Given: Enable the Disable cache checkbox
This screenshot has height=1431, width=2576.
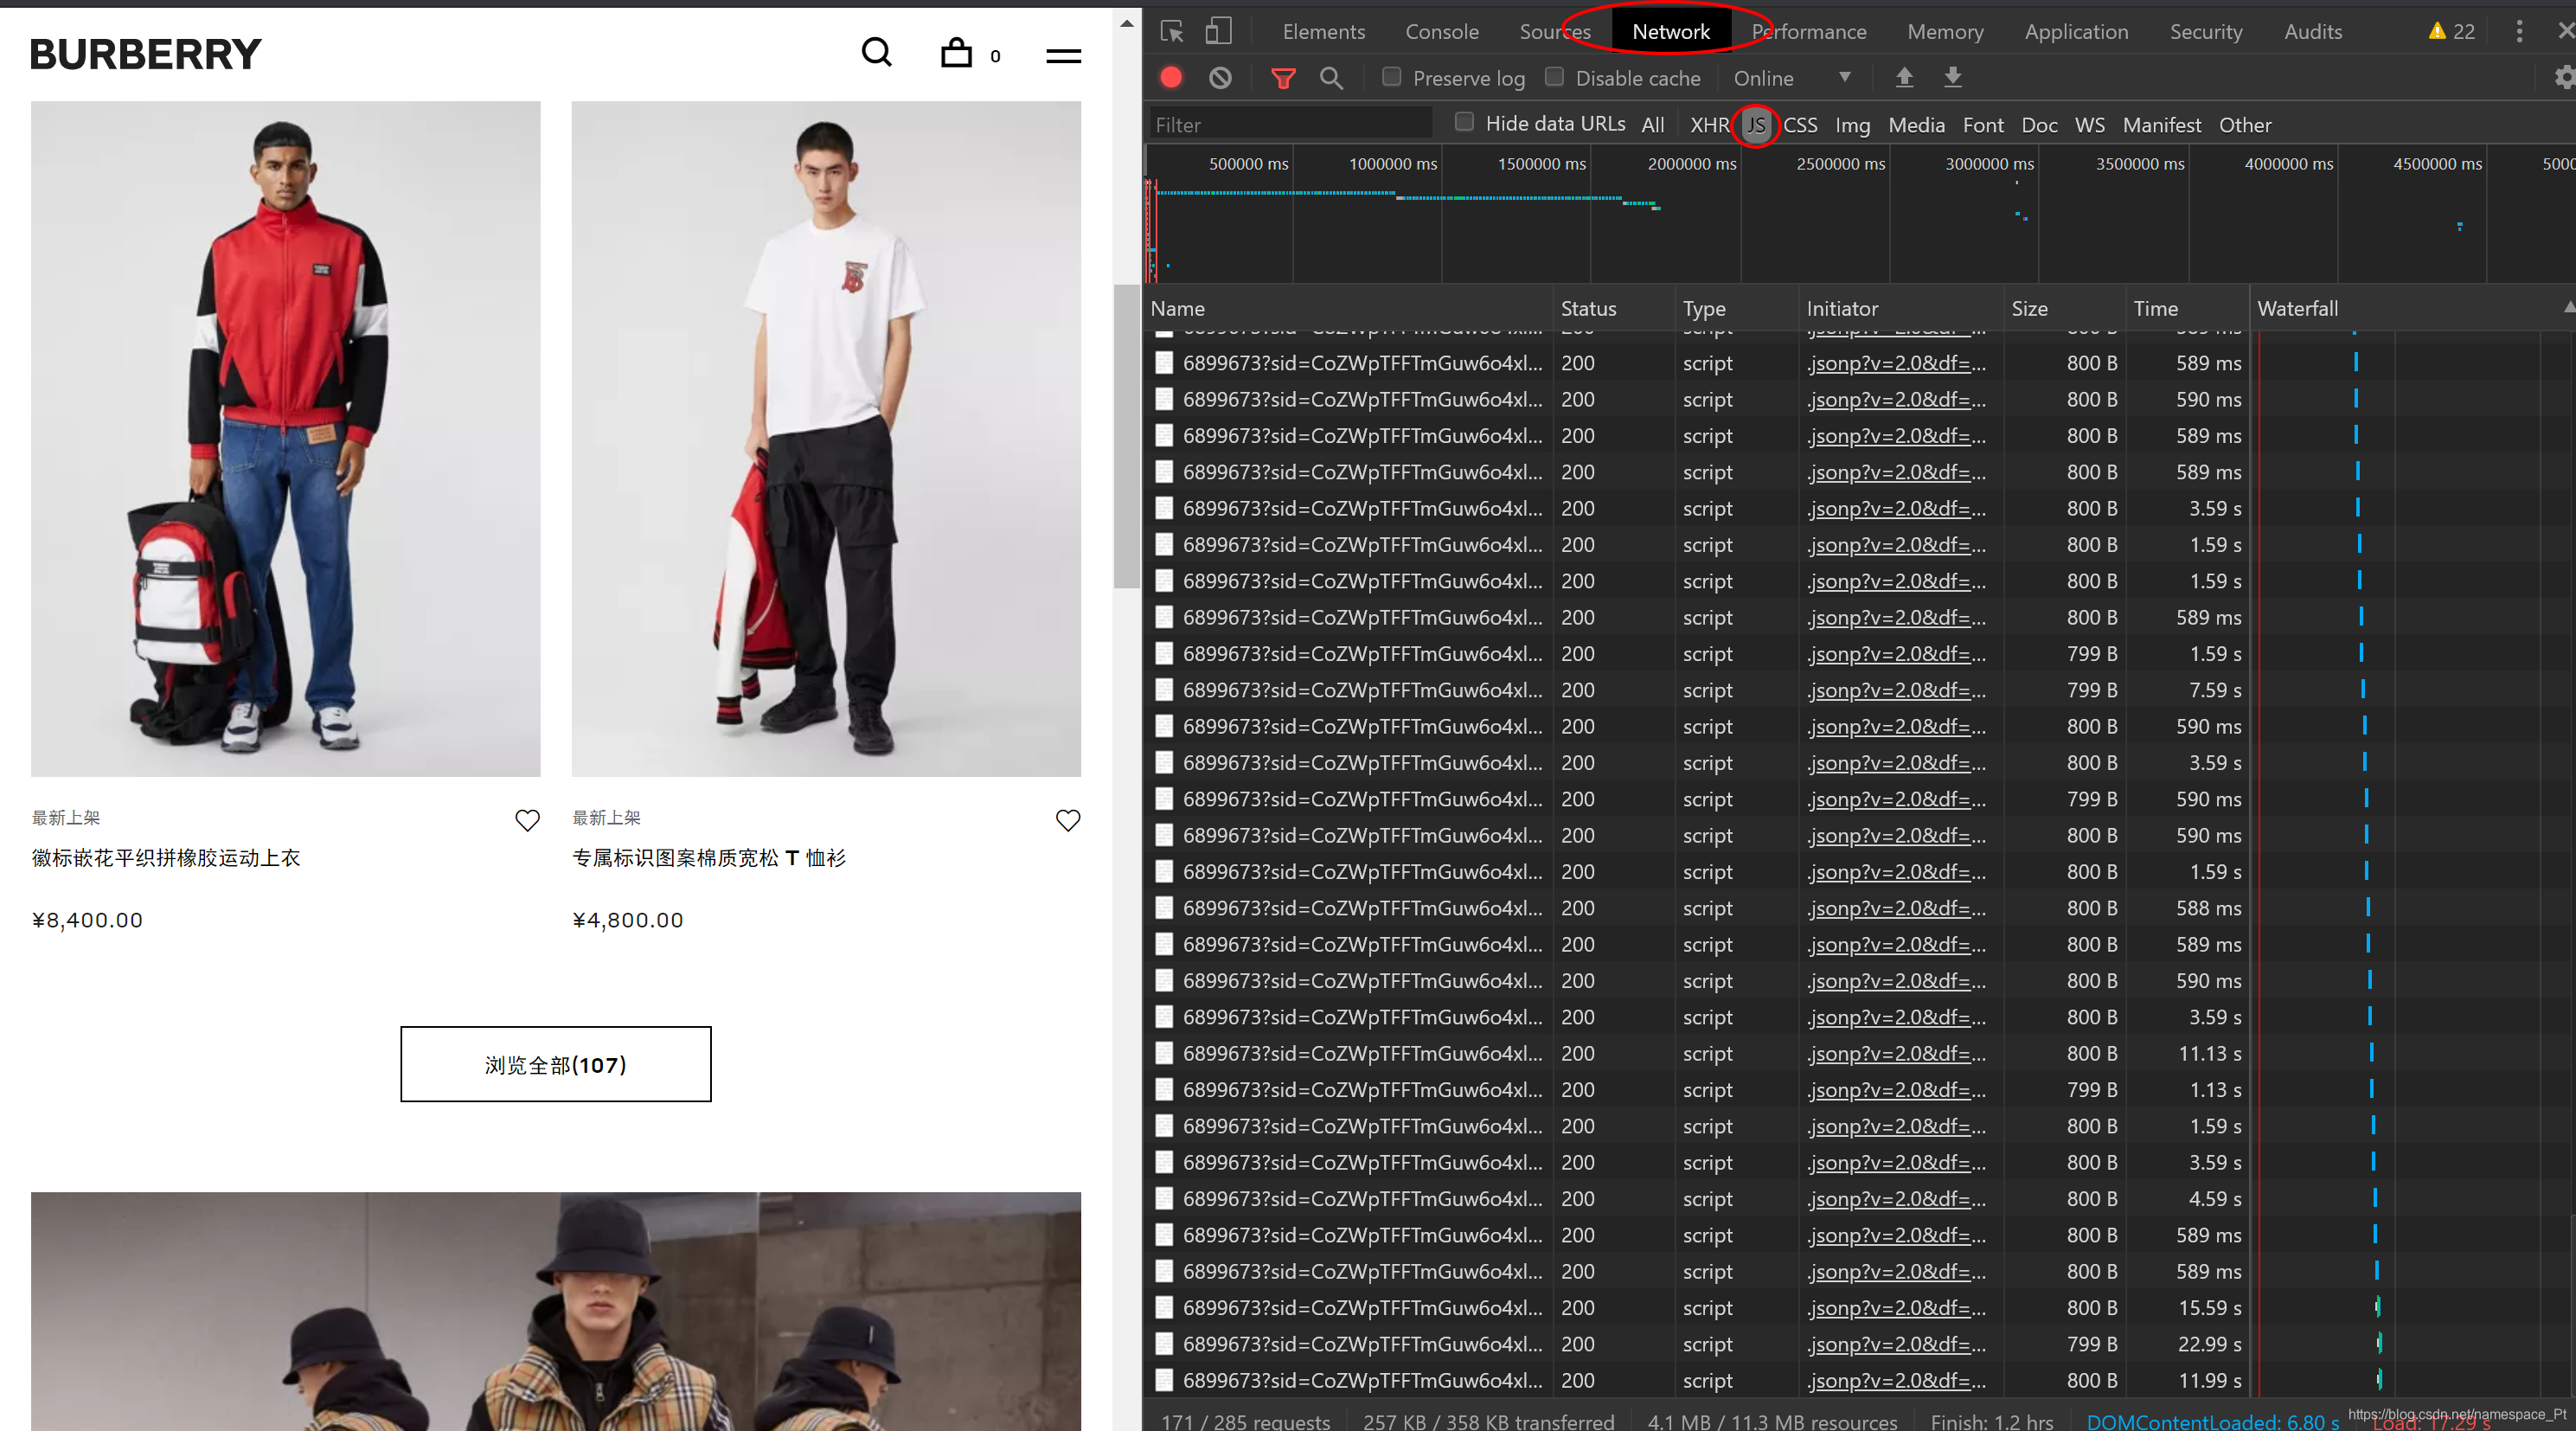Looking at the screenshot, I should pyautogui.click(x=1548, y=76).
